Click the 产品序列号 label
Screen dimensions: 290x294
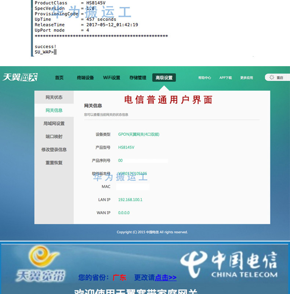pyautogui.click(x=101, y=161)
